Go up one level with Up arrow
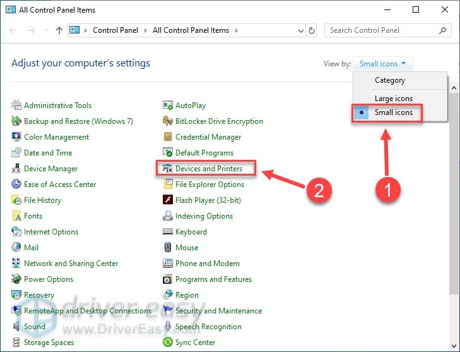The height and width of the screenshot is (352, 460). click(59, 30)
